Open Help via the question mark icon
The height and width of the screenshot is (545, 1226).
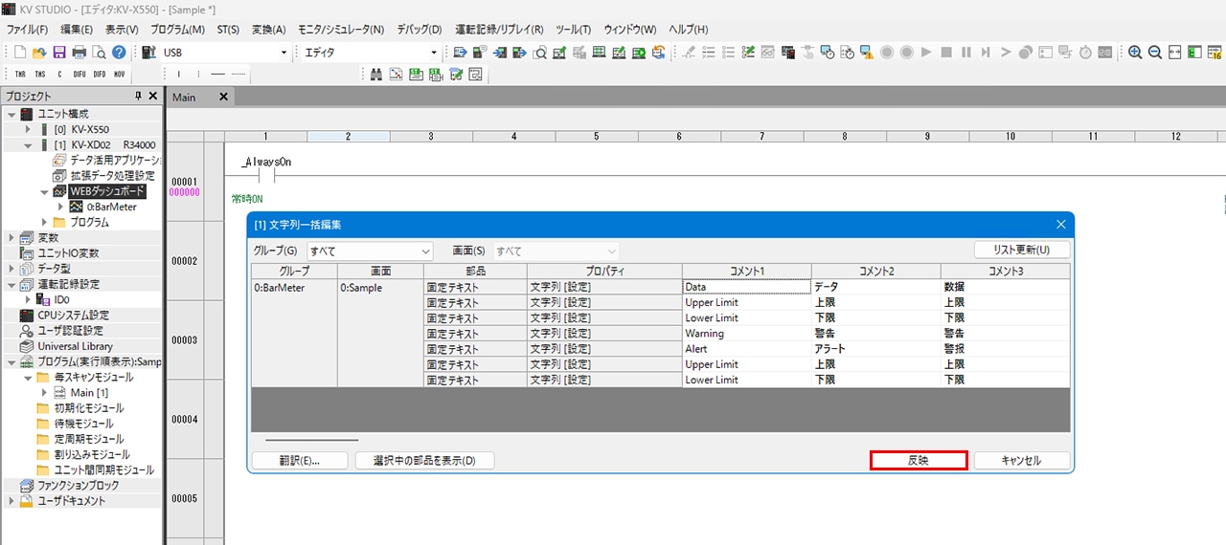tap(119, 53)
